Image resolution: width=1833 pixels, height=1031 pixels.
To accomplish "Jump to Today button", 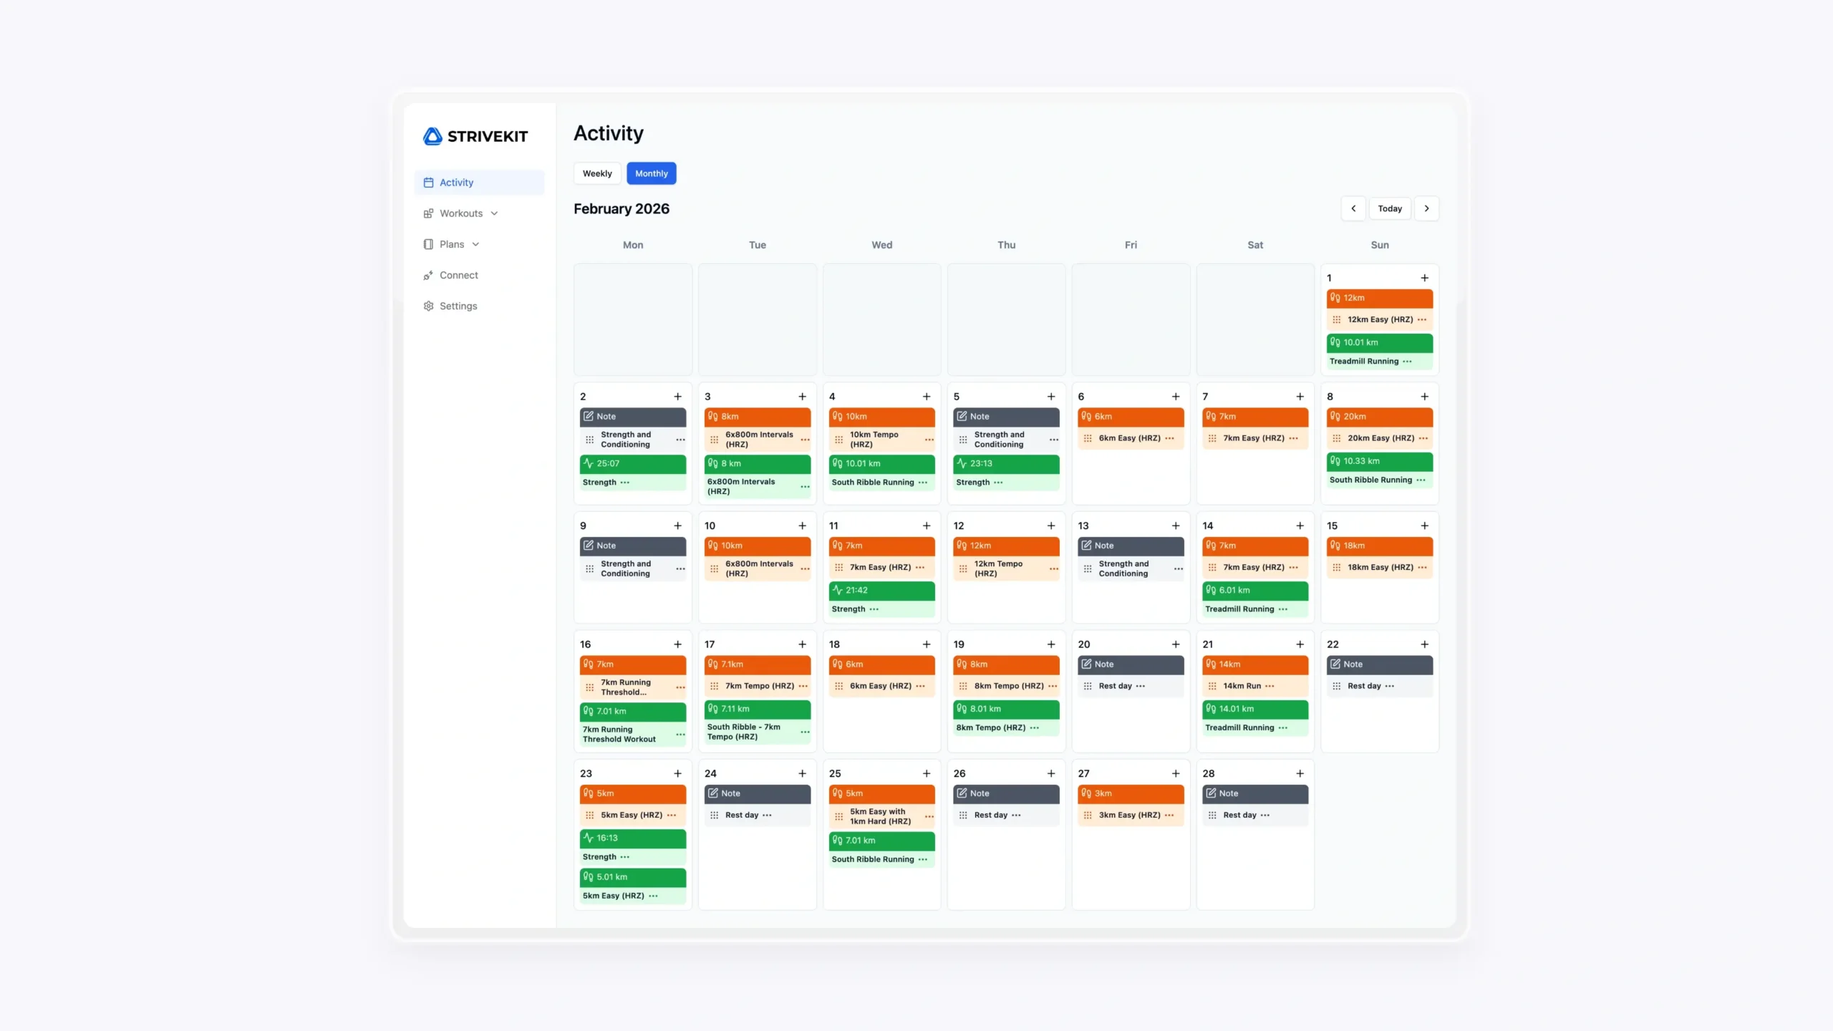I will point(1389,208).
